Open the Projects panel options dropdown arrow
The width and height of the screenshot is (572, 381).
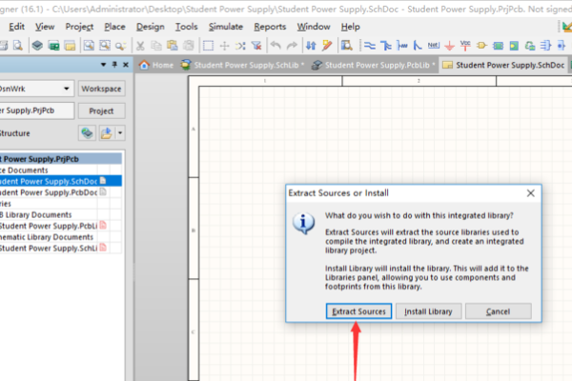pos(101,65)
